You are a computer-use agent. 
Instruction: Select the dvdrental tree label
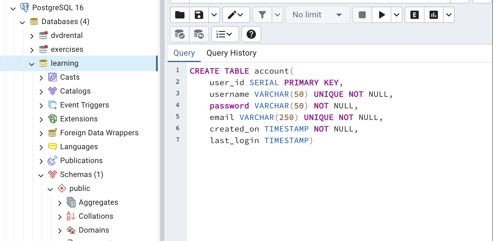coord(67,35)
